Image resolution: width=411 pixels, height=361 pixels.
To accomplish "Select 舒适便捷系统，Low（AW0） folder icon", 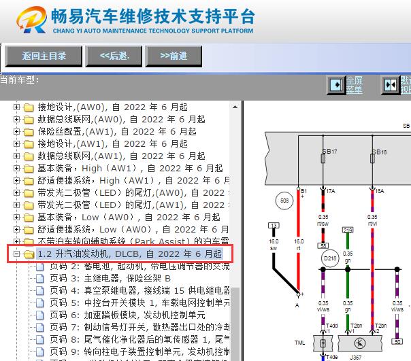I will point(29,230).
